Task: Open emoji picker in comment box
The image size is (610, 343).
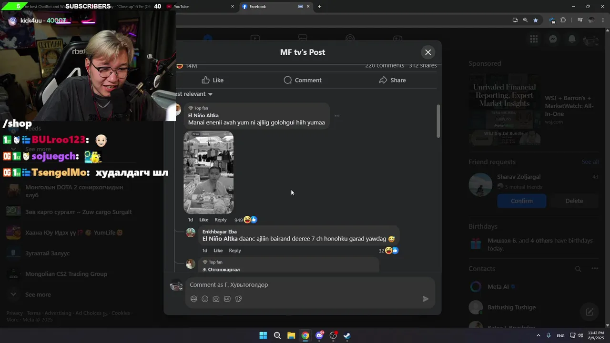Action: click(205, 299)
